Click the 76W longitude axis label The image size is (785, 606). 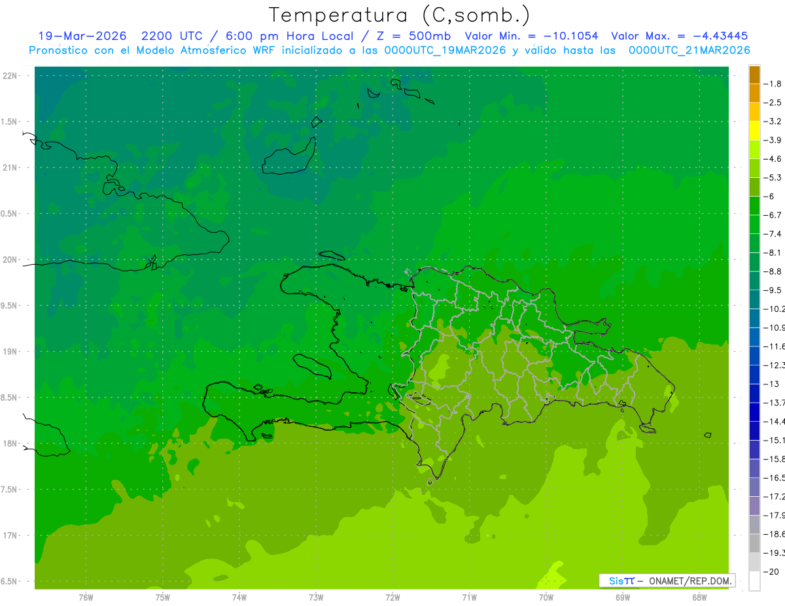coord(86,597)
